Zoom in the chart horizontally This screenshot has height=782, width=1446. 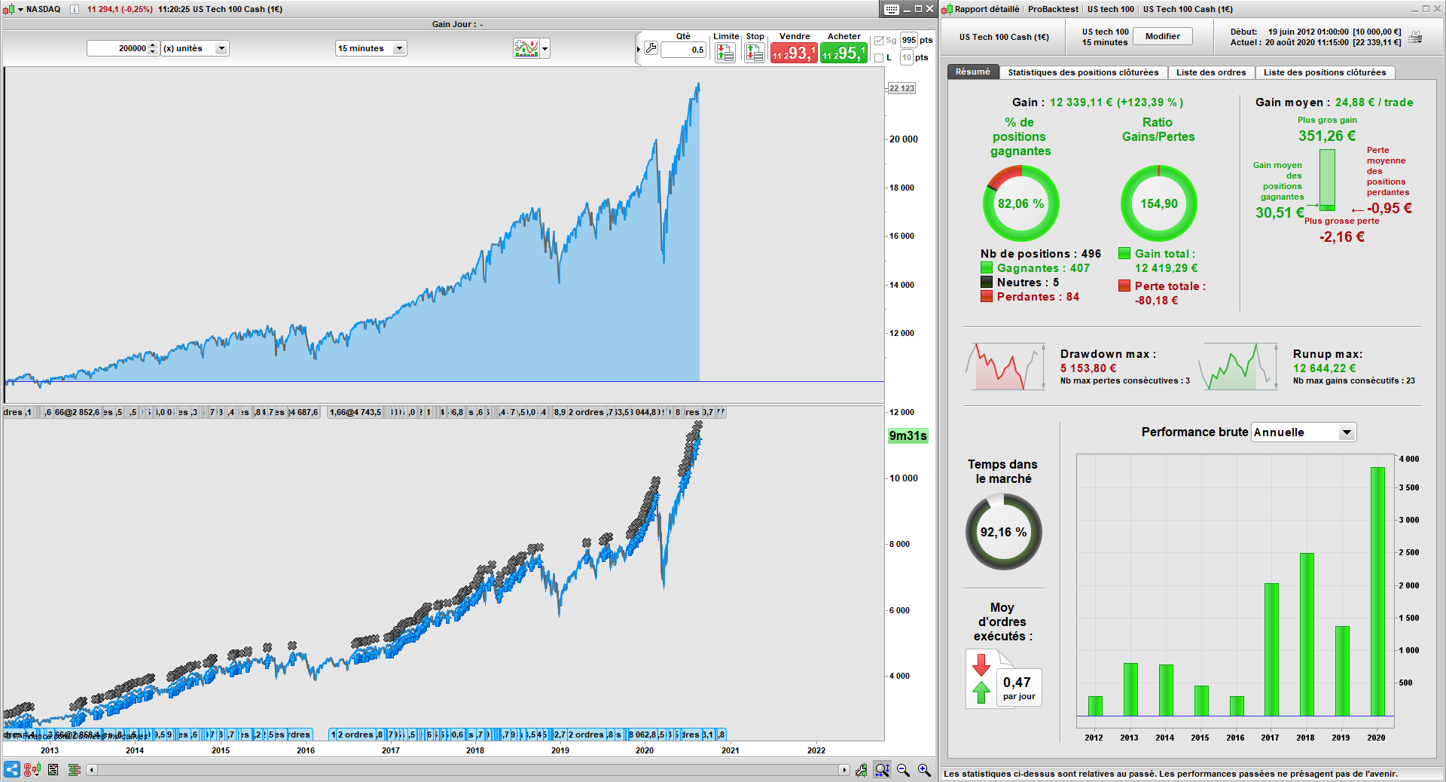[924, 770]
